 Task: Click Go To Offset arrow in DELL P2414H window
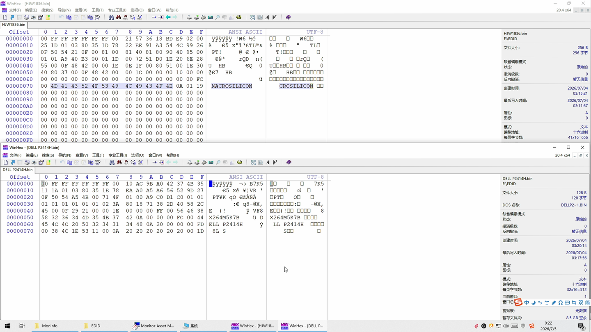click(x=154, y=162)
